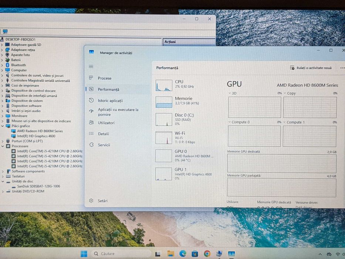Screen dimensions: 345x259
Task: Select the Disc 0 (C:) performance entry
Action: (x=185, y=119)
